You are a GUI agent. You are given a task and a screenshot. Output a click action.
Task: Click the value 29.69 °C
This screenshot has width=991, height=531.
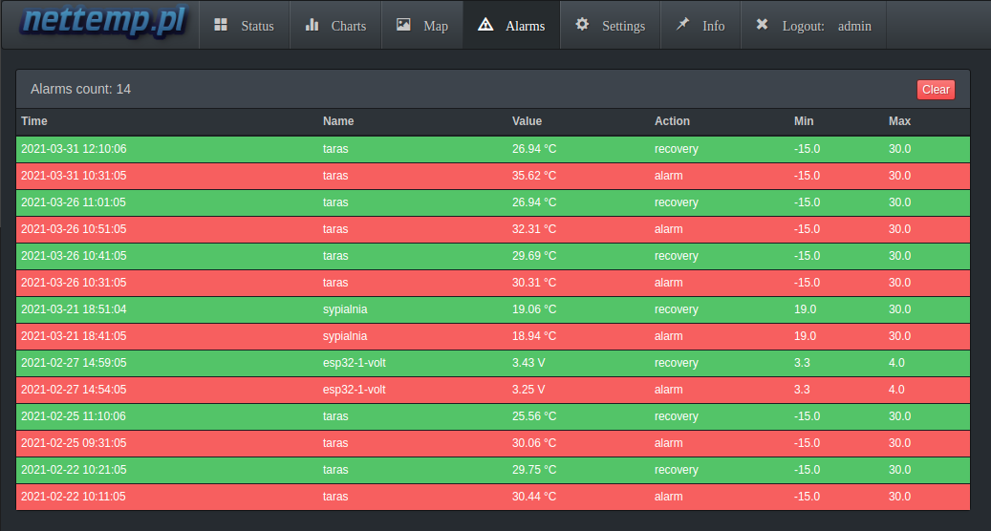[534, 256]
